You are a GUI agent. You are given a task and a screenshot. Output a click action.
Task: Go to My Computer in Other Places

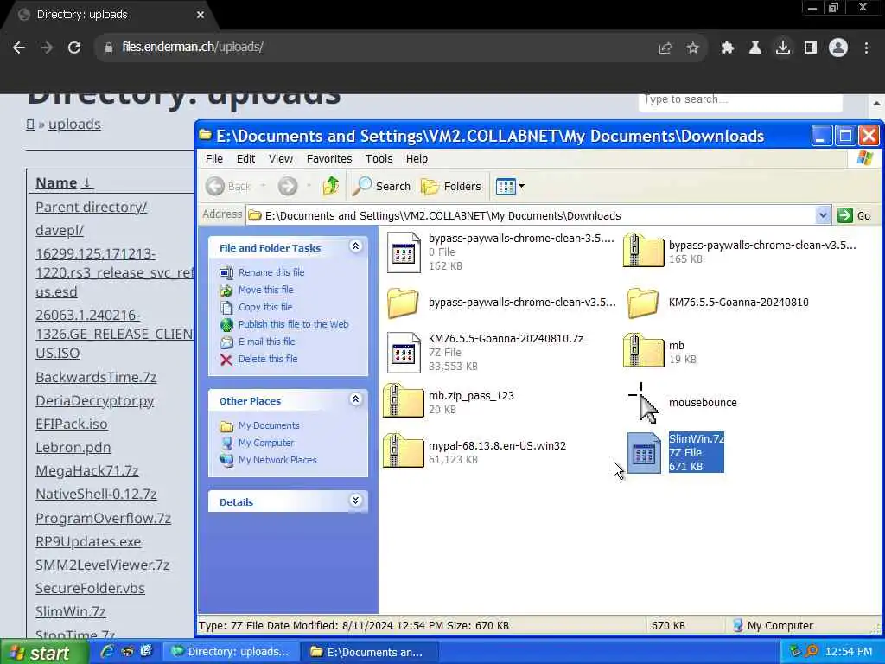(x=266, y=444)
